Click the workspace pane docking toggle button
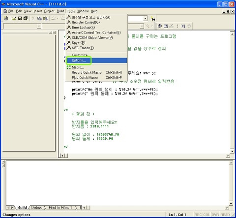The image size is (236, 218). click(x=51, y=32)
